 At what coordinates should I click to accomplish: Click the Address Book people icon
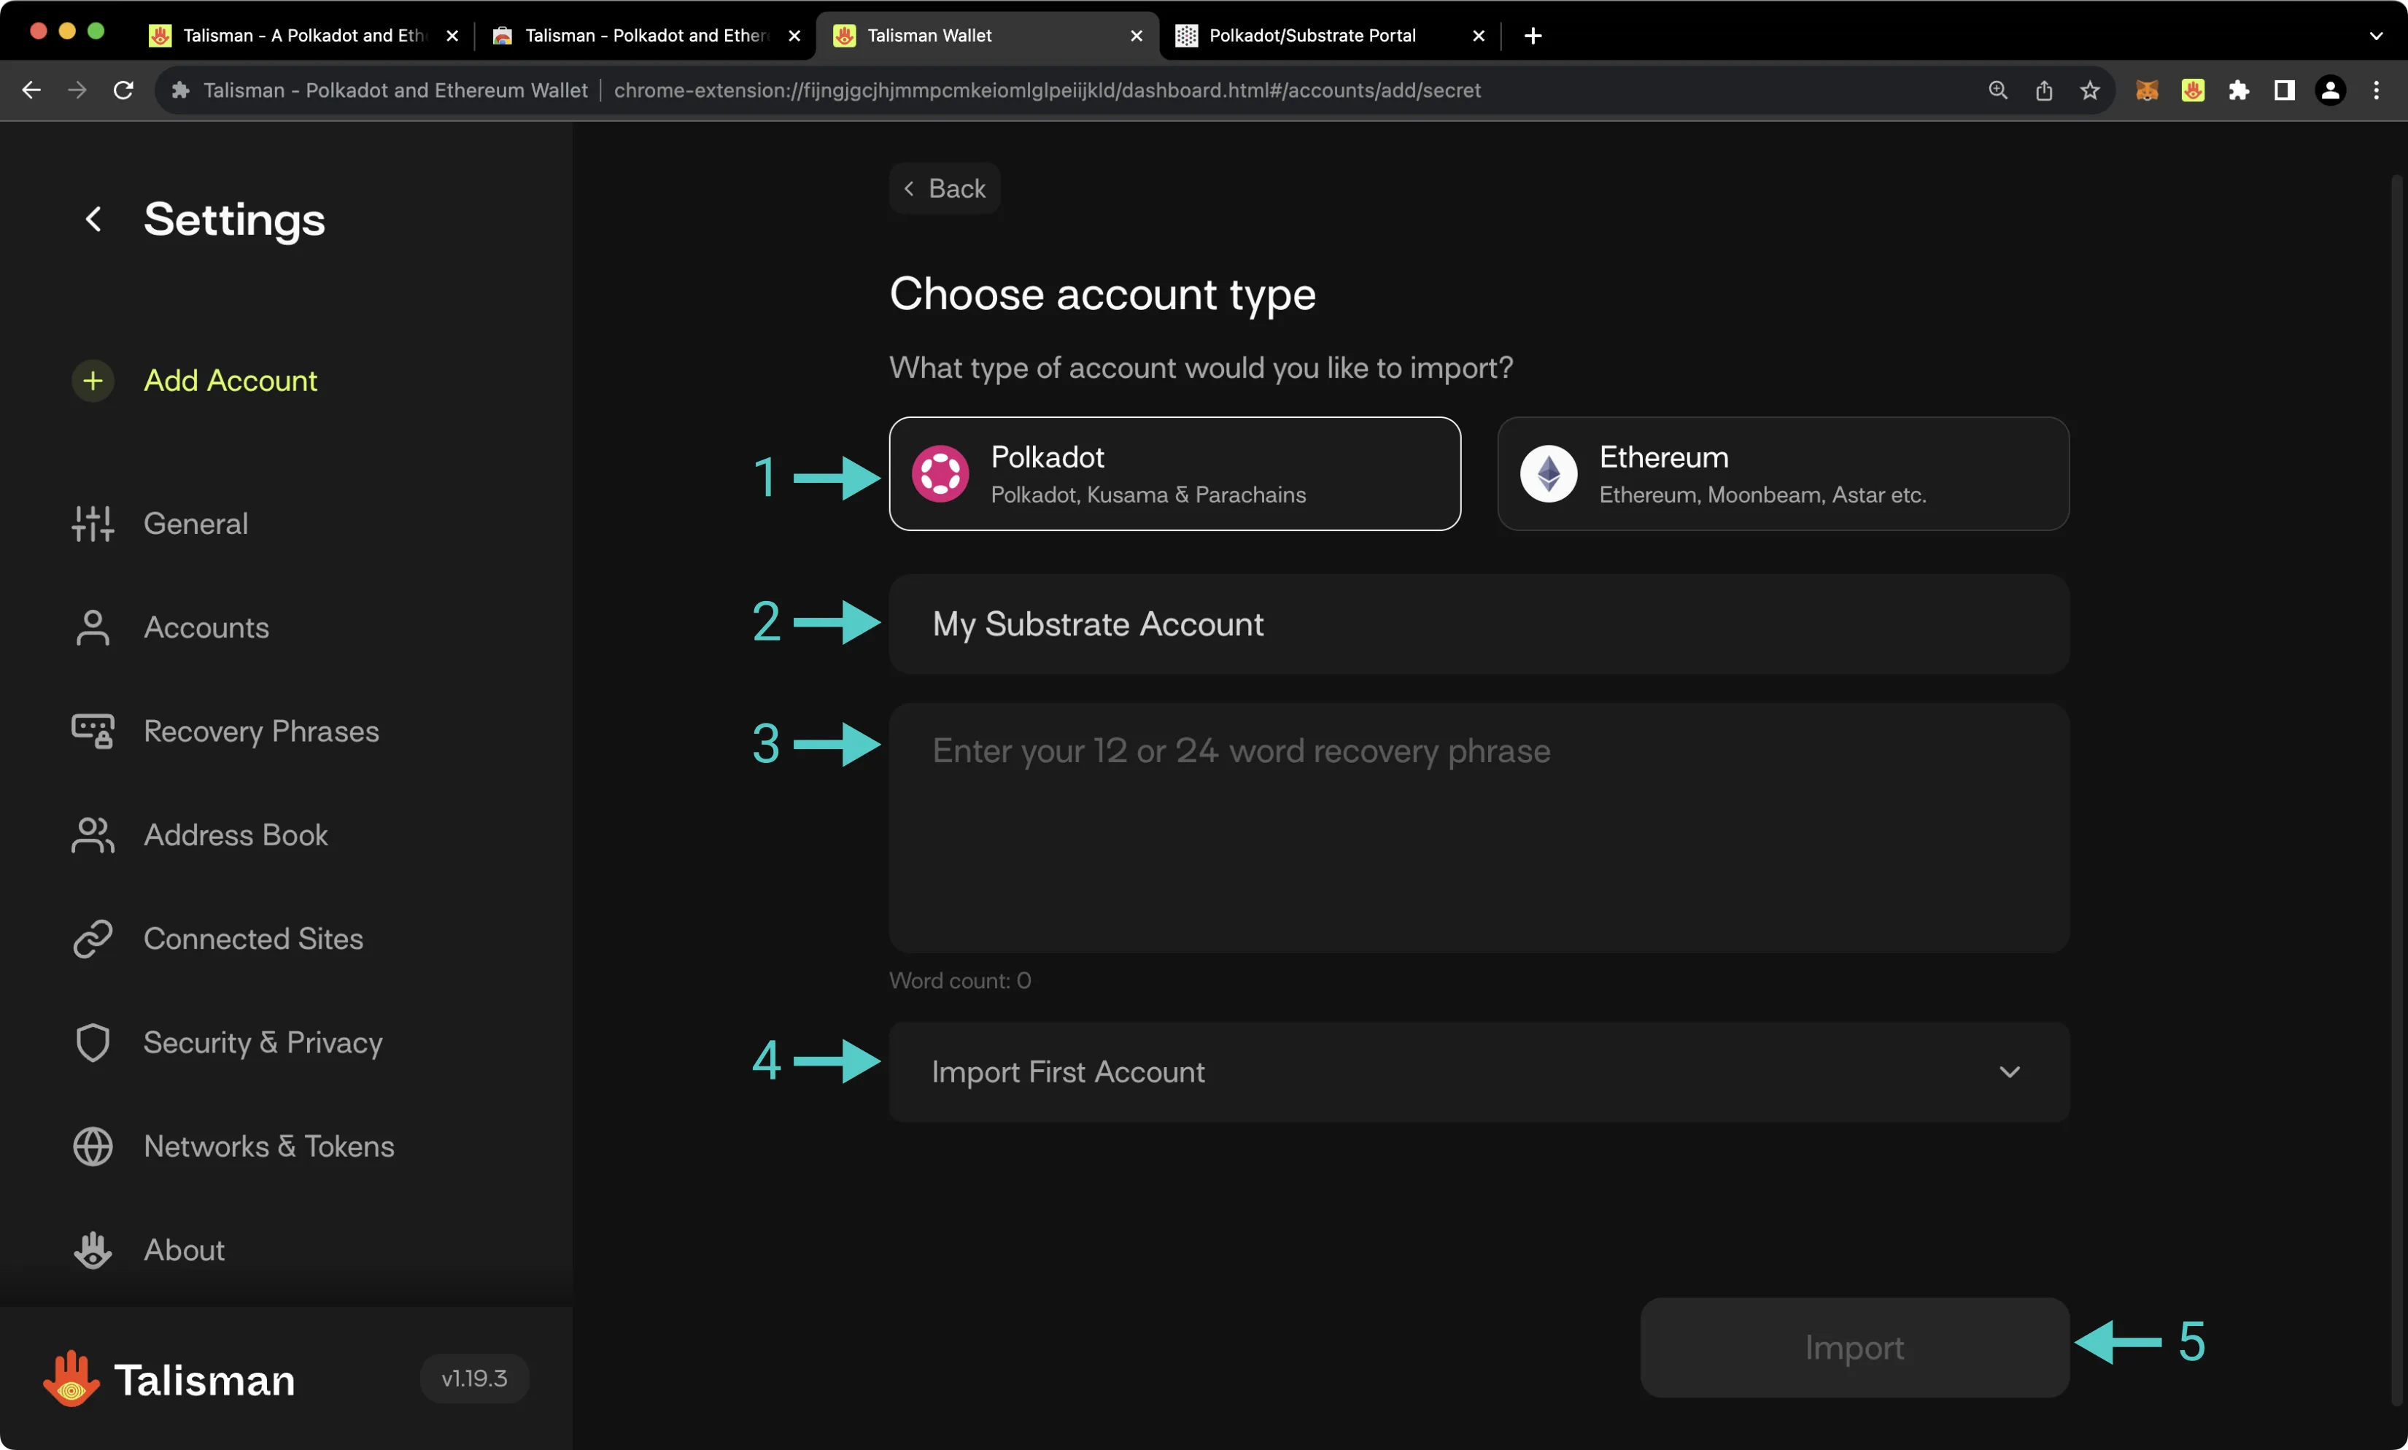pos(93,834)
